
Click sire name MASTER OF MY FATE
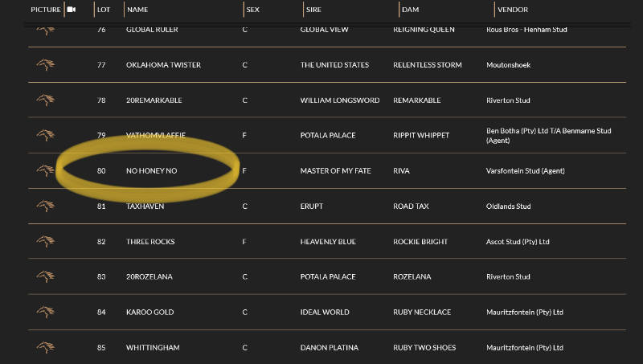[335, 171]
